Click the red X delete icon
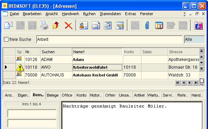Screen dimensions: 208x129 [x=68, y=25]
